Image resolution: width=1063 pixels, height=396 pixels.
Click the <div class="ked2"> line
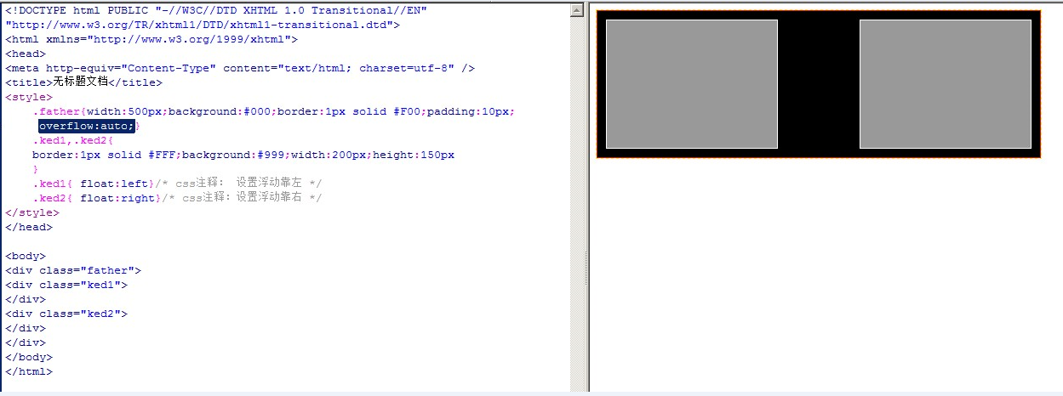[66, 314]
